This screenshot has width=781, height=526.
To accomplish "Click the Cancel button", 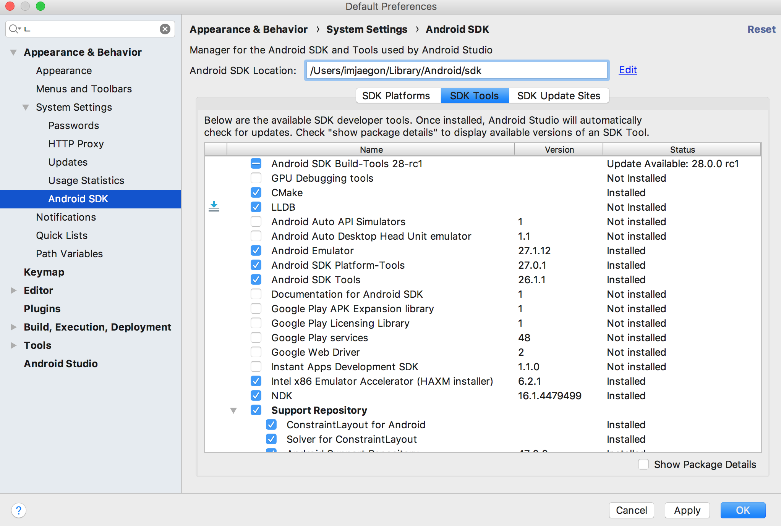I will click(x=631, y=510).
